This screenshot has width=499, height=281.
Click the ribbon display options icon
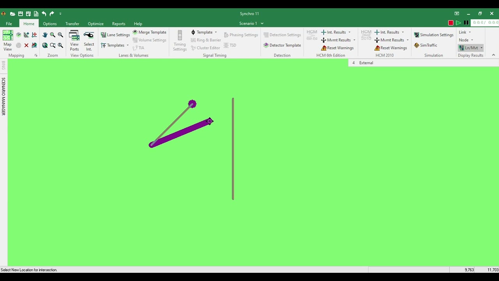tap(457, 14)
